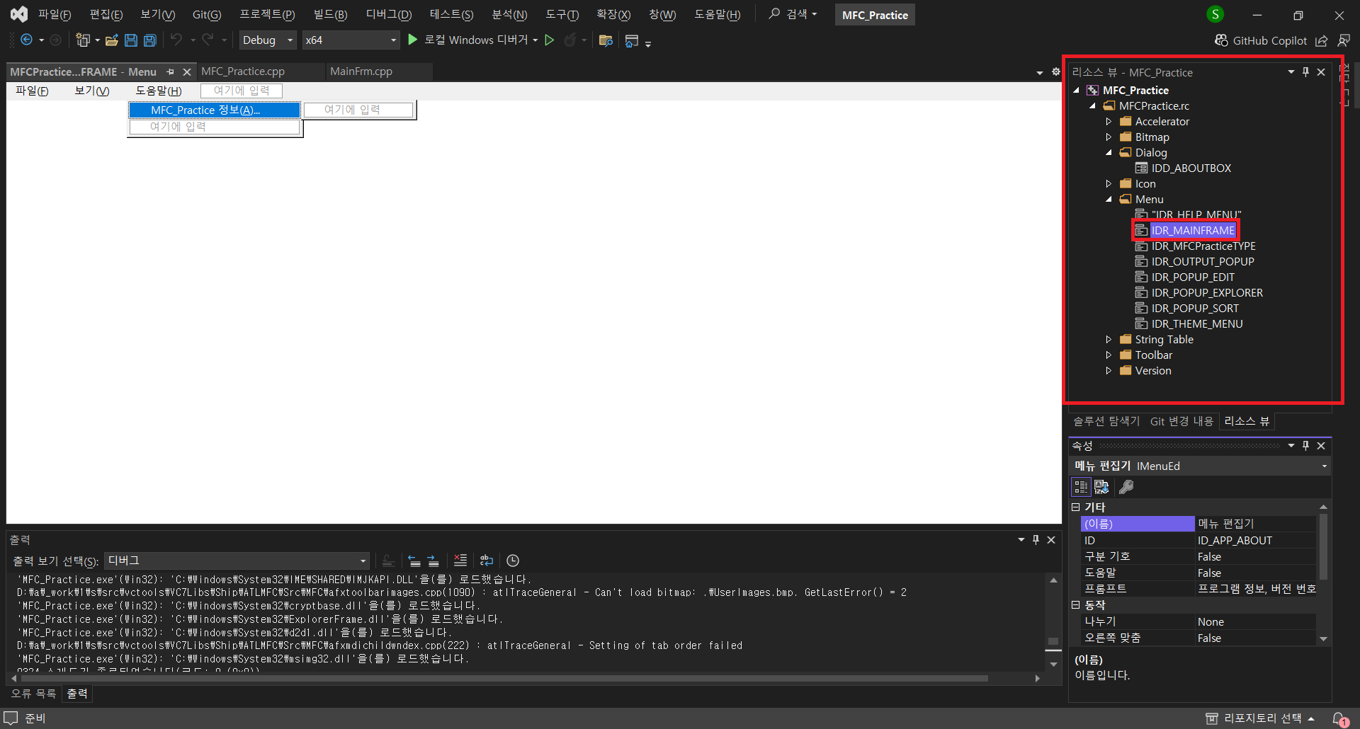
Task: Open the 메뉴 편집기 IMenuEd object dropdown
Action: [x=1200, y=466]
